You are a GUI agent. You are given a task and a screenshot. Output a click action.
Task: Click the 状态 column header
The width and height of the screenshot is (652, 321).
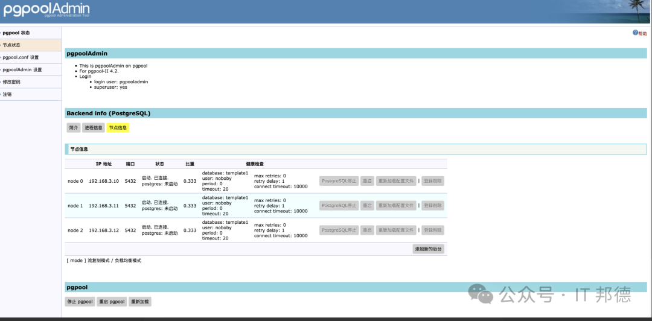tap(159, 164)
